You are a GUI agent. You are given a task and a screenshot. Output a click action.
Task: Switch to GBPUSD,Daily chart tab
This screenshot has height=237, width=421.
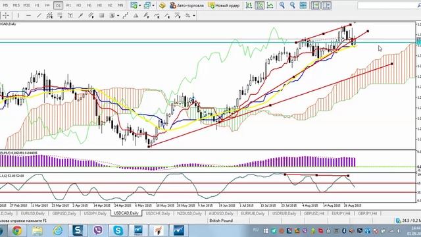pos(64,213)
